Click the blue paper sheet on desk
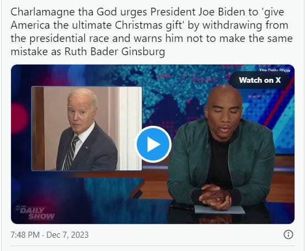The width and height of the screenshot is (305, 251). pyautogui.click(x=220, y=210)
